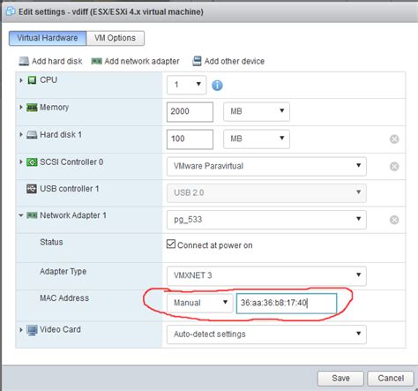Remove SCSI Controller 0 with its X icon
Image resolution: width=418 pixels, height=391 pixels.
(x=394, y=167)
